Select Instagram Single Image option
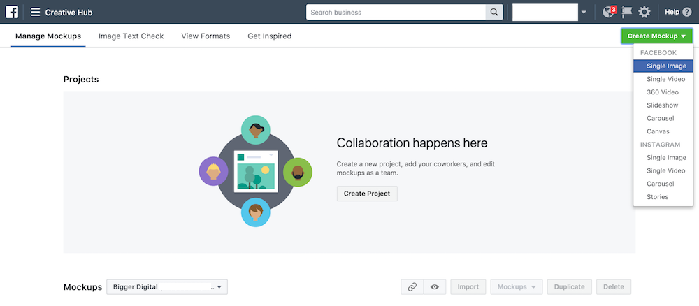Screen dimensions: 699x306 tap(663, 158)
